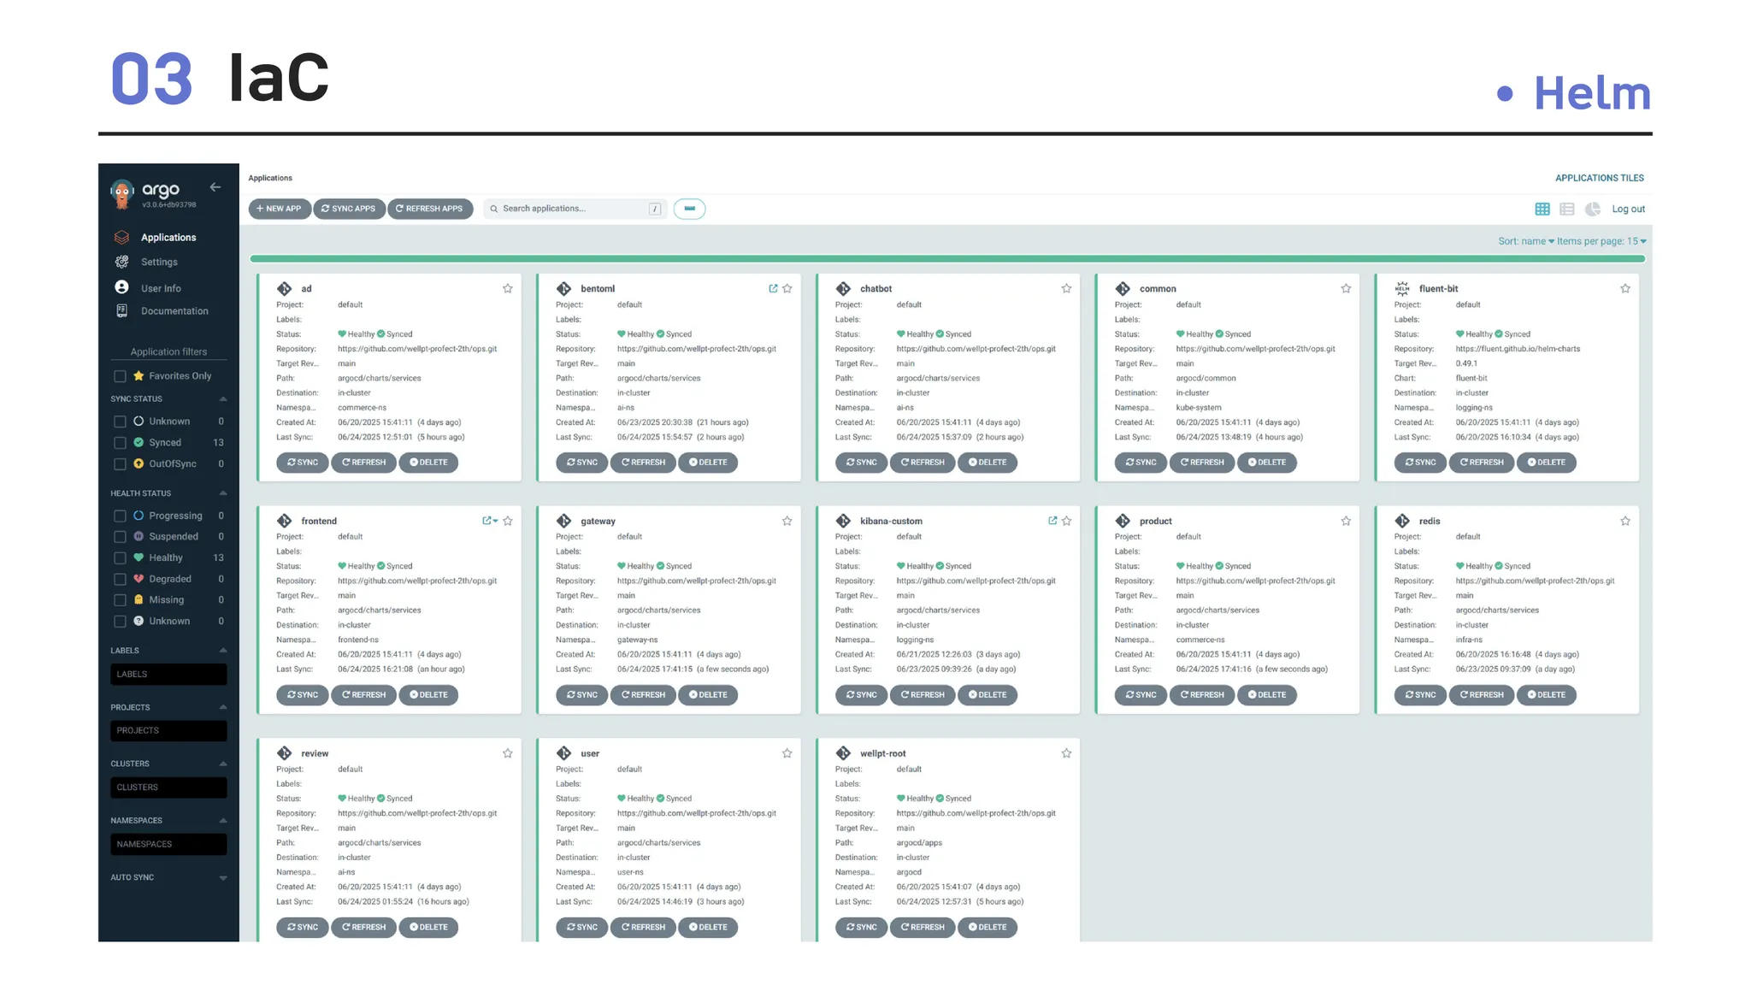The width and height of the screenshot is (1751, 985).
Task: Collapse the Labels filter section
Action: coord(223,651)
